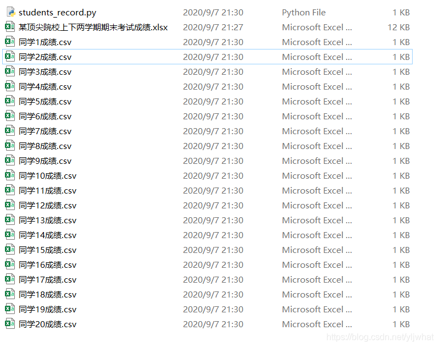Screen dimensions: 439x347
Task: Click the date cell of 同学20成绩.csv
Action: [213, 324]
